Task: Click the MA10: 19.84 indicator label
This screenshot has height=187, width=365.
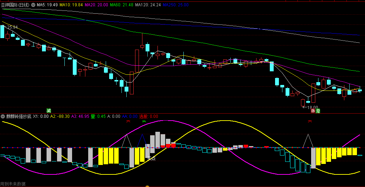Action: coord(71,5)
